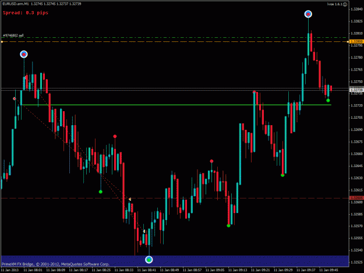Click the green dot below the last candles near 09:45
364x273 pixels.
pos(328,101)
